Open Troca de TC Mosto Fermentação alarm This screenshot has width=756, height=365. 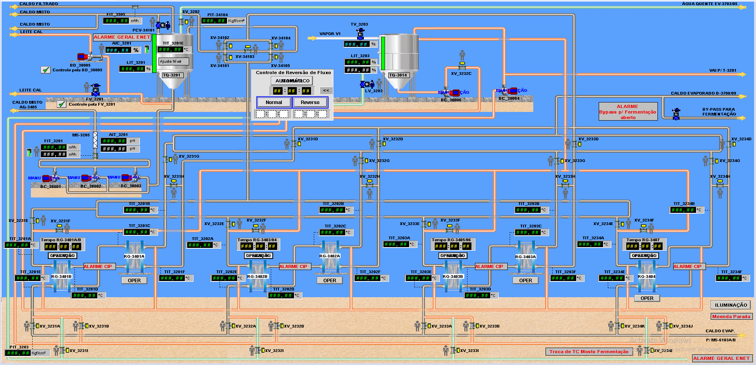point(589,352)
